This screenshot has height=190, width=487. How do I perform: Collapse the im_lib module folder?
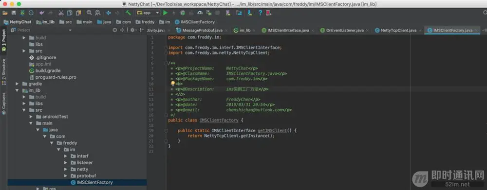coord(17,90)
